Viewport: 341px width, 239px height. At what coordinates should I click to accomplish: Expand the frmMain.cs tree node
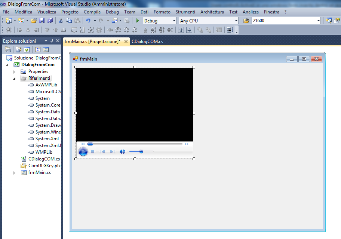[x=14, y=173]
